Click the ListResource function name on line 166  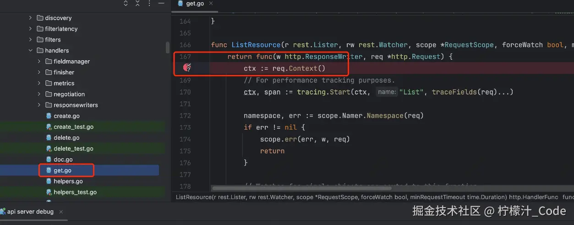pos(256,45)
